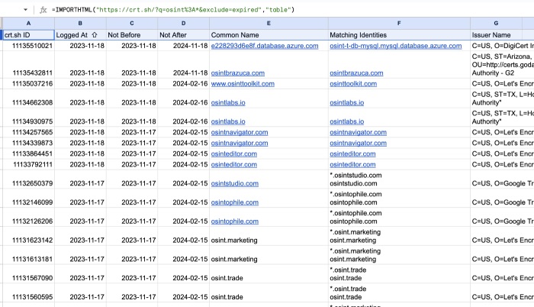This screenshot has height=307, width=534.
Task: Select column E header
Action: [268, 24]
